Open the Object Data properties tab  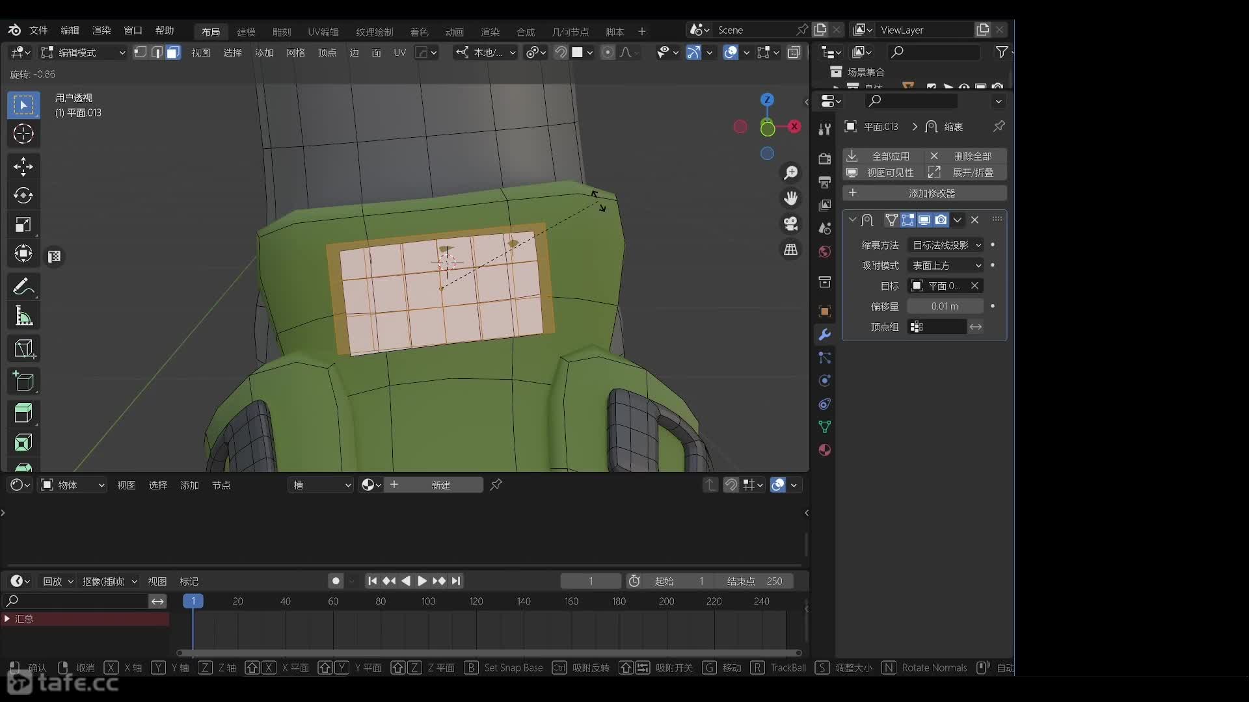824,427
